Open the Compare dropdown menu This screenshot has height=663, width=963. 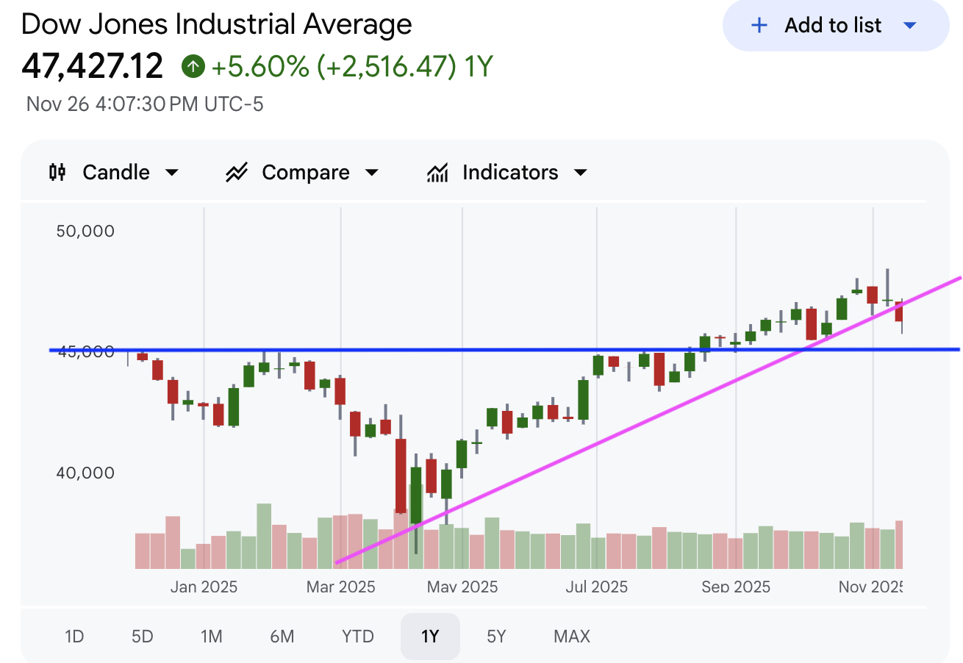[x=372, y=173]
